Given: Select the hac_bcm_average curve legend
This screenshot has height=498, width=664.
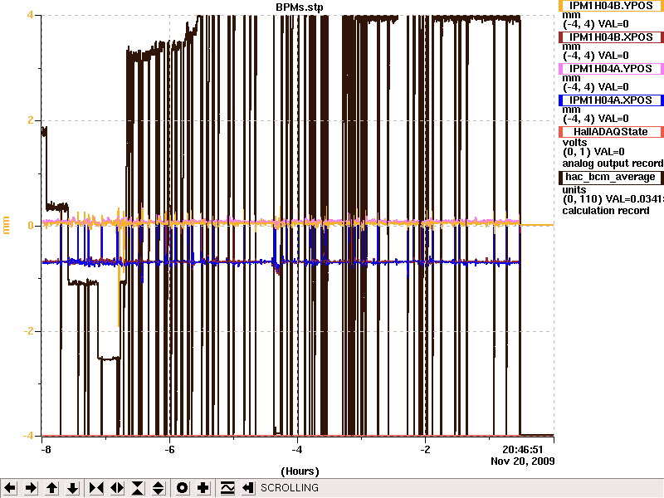Looking at the screenshot, I should click(611, 177).
